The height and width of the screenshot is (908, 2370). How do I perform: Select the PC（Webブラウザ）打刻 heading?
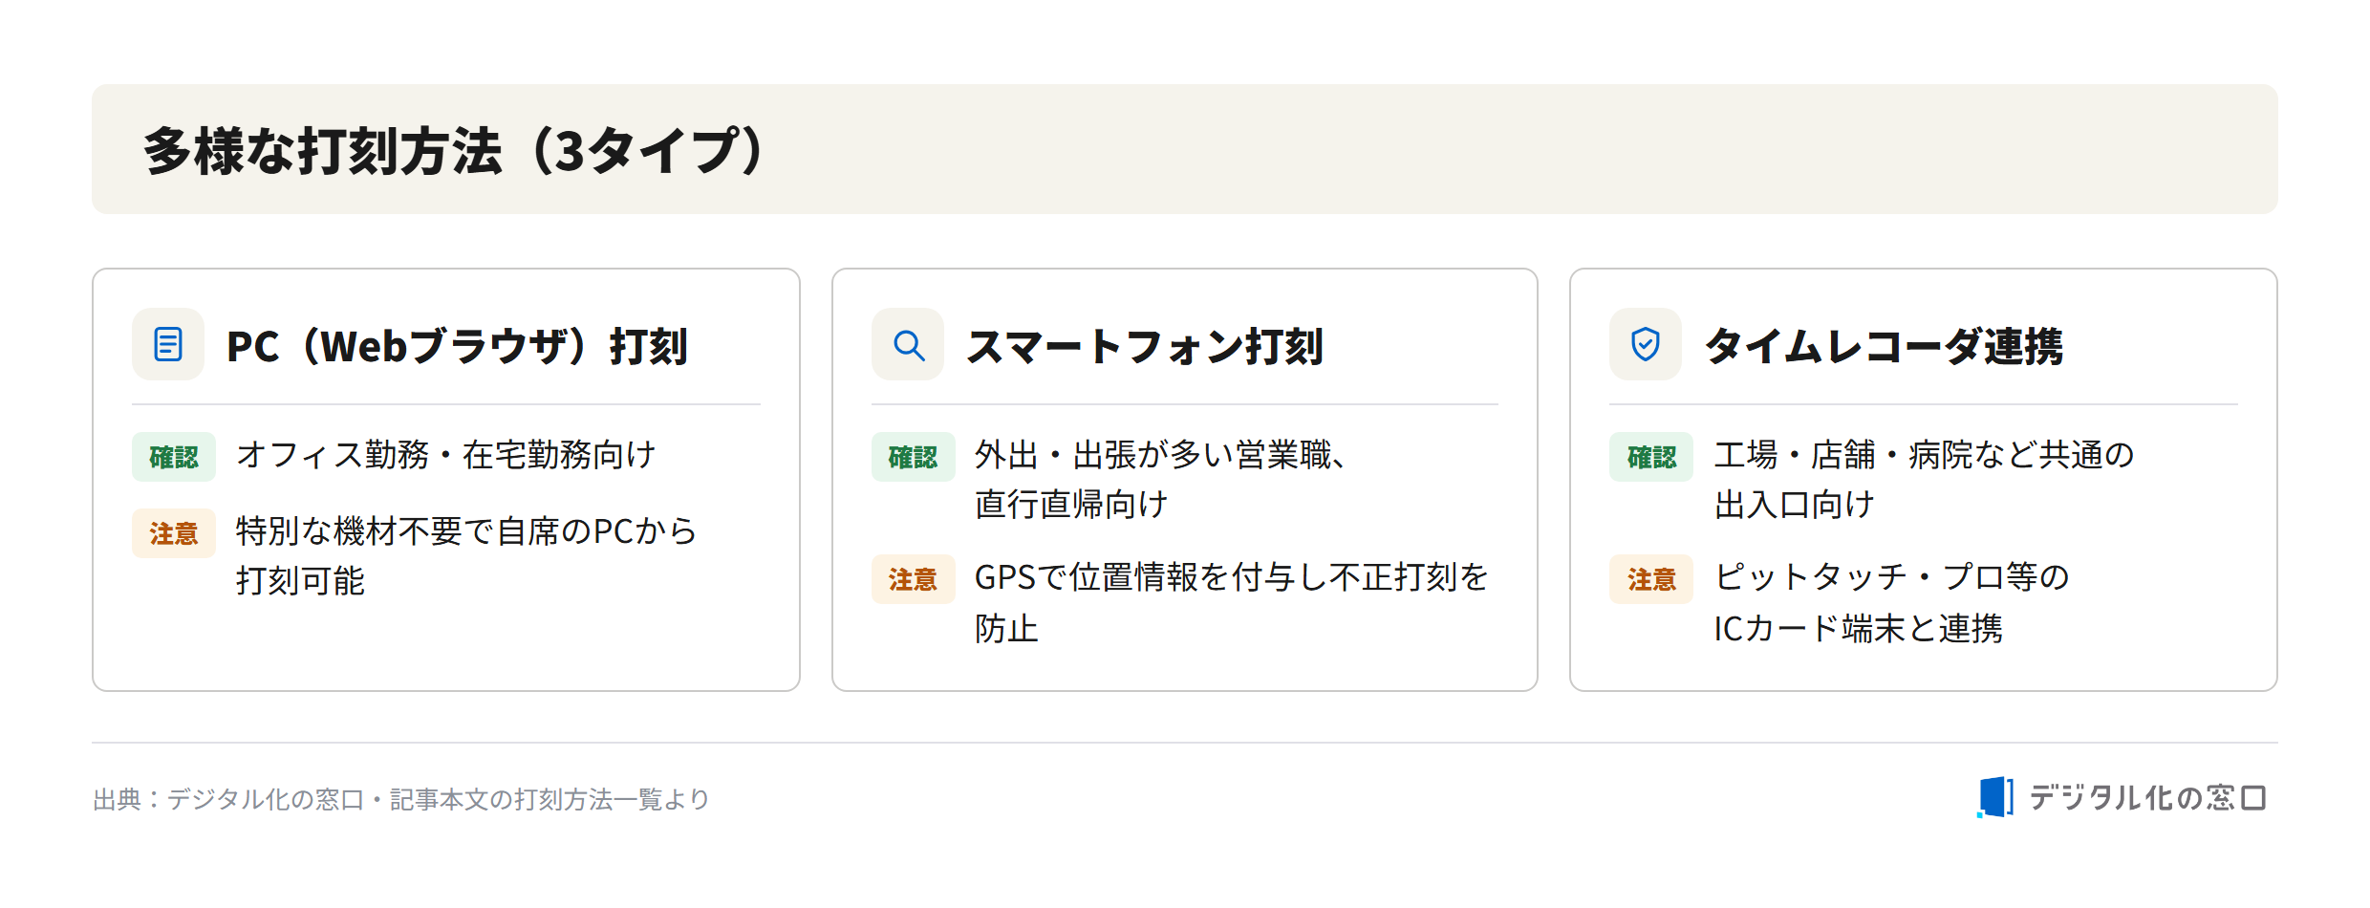458,346
